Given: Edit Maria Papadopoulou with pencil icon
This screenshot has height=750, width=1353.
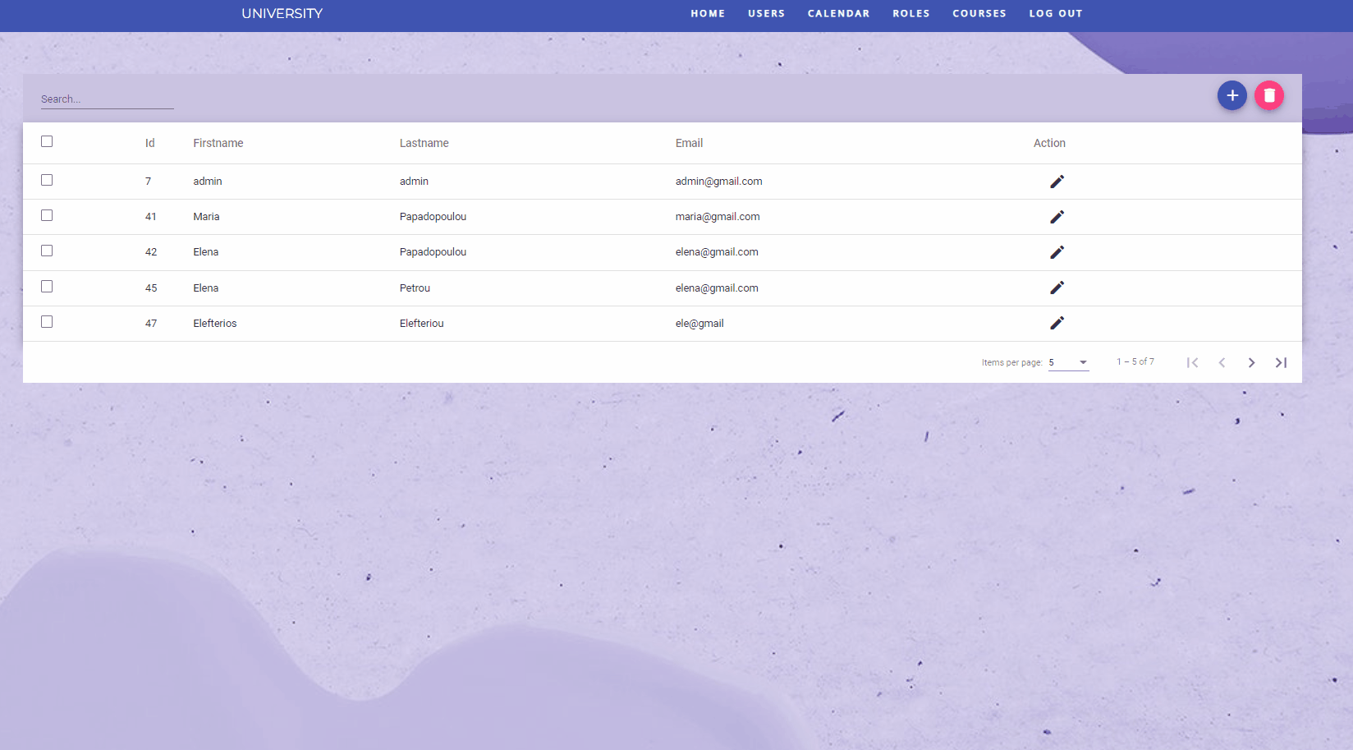Looking at the screenshot, I should click(x=1057, y=217).
